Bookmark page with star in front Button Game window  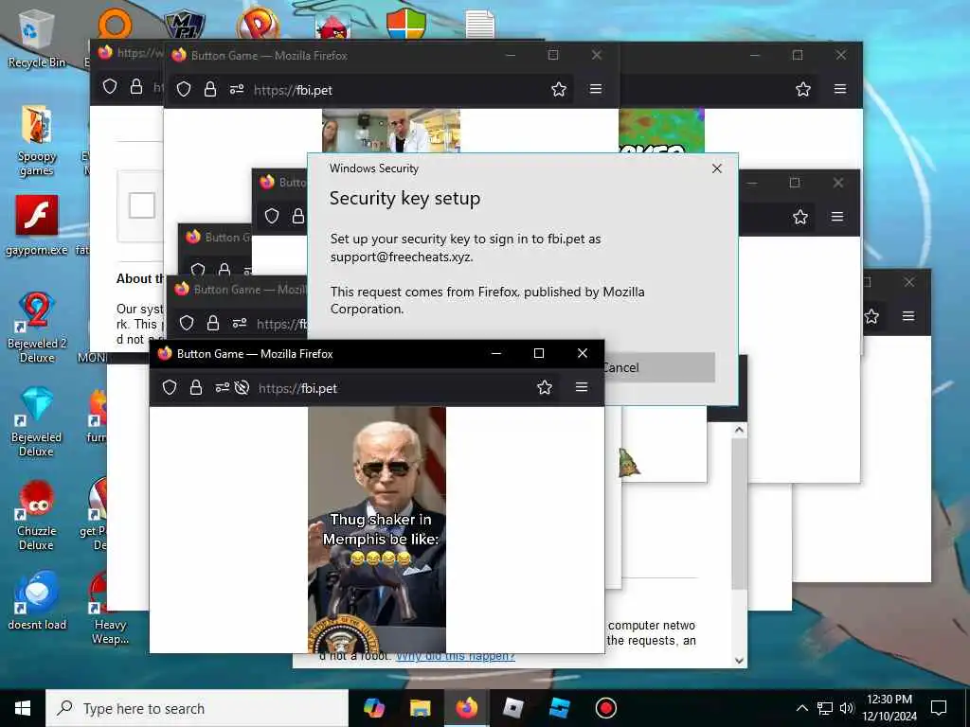click(545, 387)
